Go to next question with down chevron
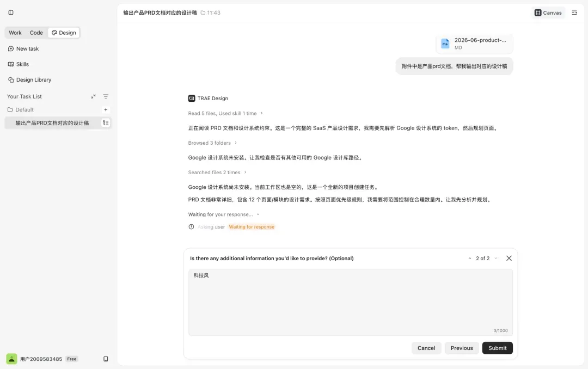 (496, 259)
